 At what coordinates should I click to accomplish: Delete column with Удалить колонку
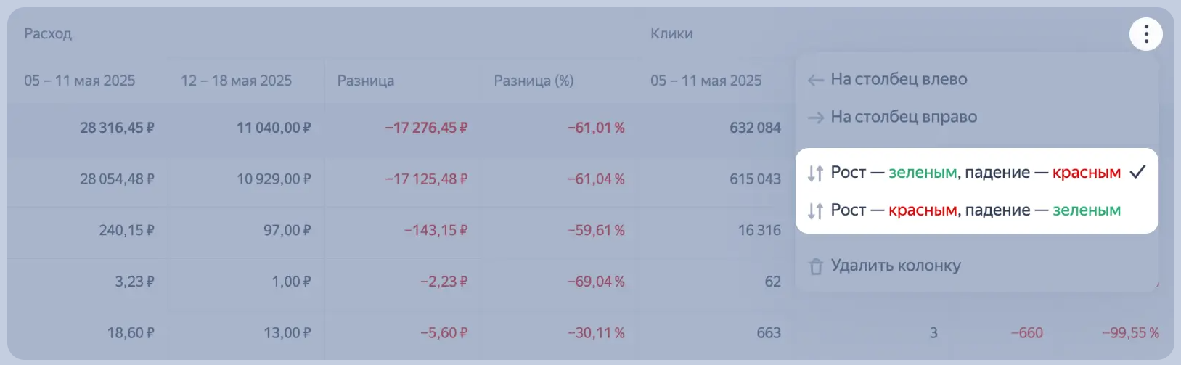tap(896, 266)
